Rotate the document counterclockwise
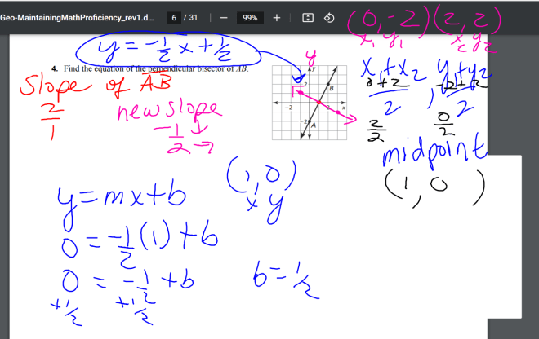Image resolution: width=539 pixels, height=339 pixels. (x=329, y=17)
